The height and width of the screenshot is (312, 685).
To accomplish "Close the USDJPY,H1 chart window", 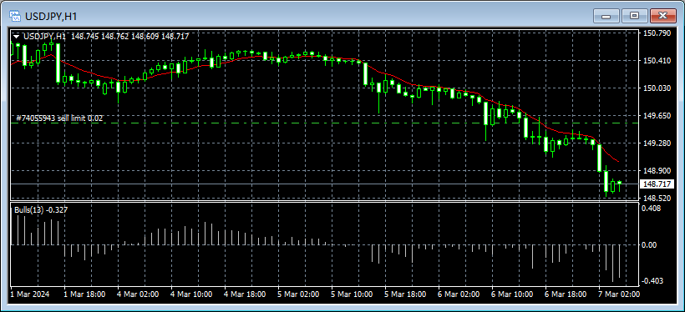I will click(x=662, y=16).
